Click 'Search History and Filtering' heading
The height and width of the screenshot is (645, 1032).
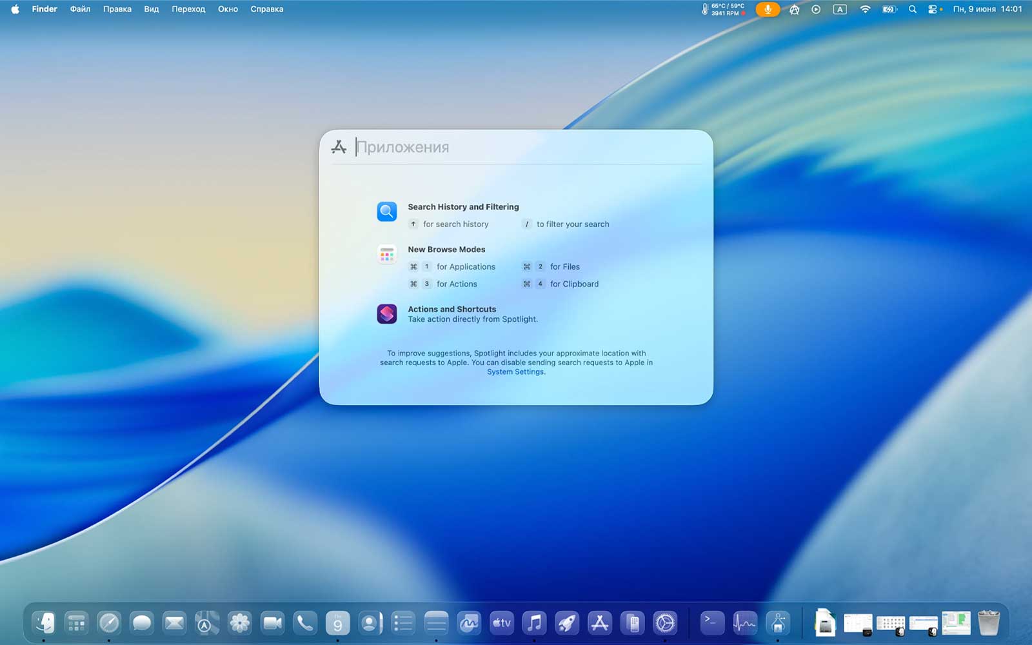(463, 206)
